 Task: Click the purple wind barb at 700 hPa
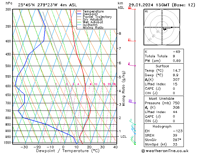(x=132, y=101)
